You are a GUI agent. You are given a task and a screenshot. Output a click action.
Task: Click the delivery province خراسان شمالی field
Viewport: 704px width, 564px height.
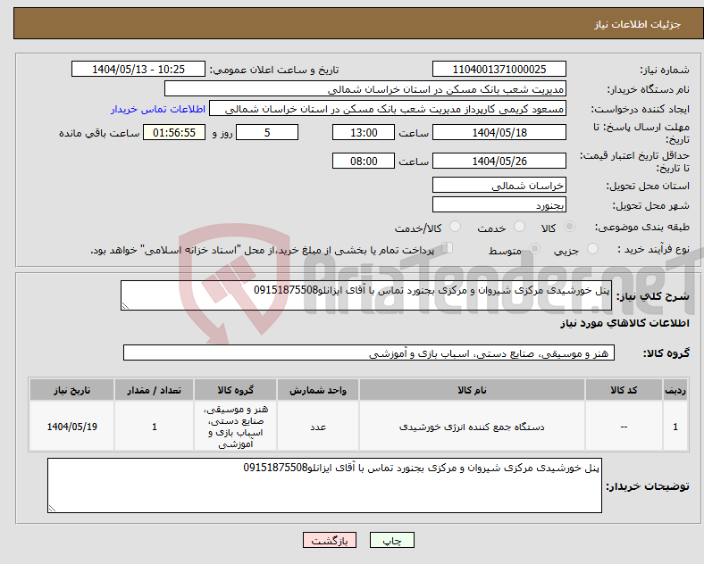point(499,185)
